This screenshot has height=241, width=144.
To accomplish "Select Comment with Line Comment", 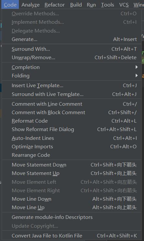I will (x=72, y=104).
